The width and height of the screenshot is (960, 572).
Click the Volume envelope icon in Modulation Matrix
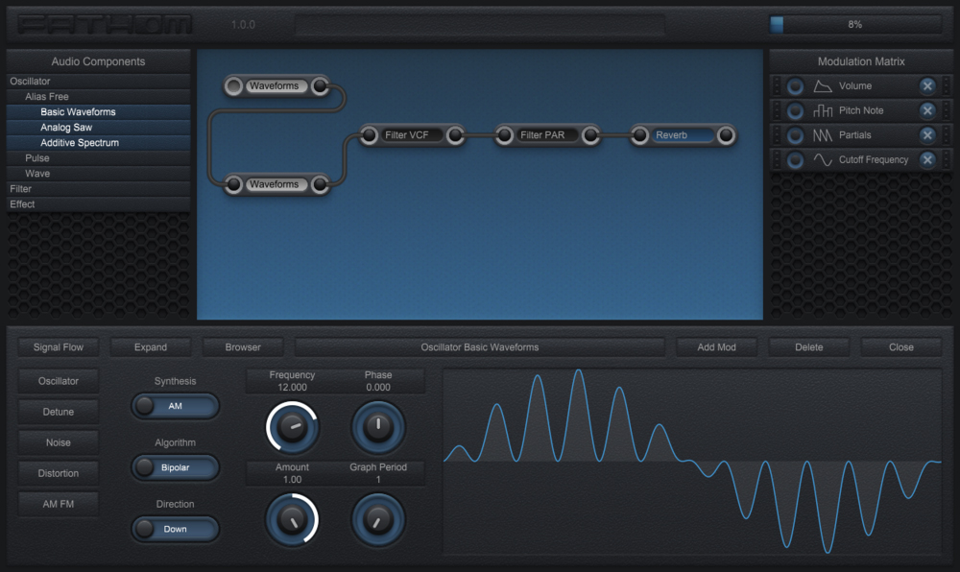pyautogui.click(x=823, y=86)
